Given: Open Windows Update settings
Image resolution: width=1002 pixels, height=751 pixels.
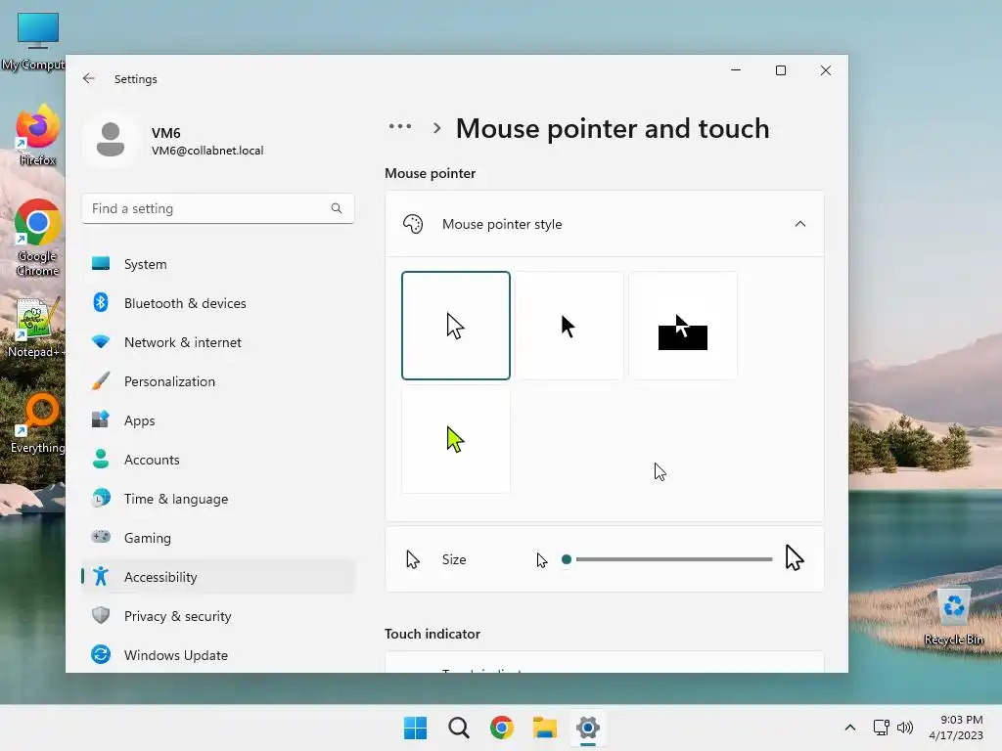Looking at the screenshot, I should 218,655.
